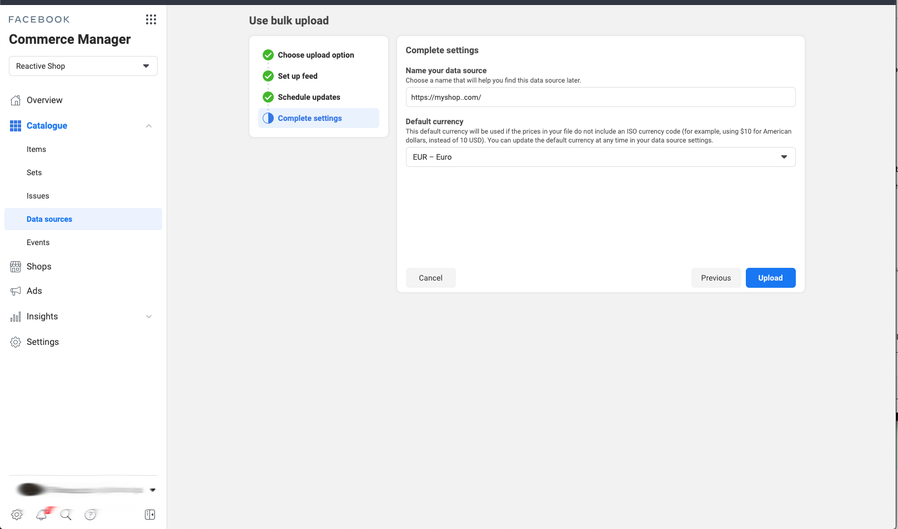Image resolution: width=898 pixels, height=529 pixels.
Task: Click Choose upload option green checkmark
Action: (x=268, y=55)
